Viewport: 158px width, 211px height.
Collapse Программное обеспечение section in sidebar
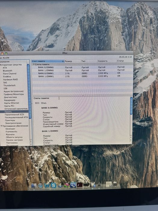click(x=2, y=126)
